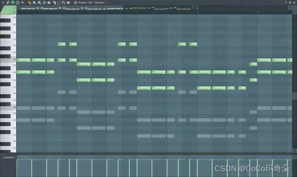Click the first velocity handle in Control lane
Image resolution: width=297 pixels, height=177 pixels.
tap(17, 160)
